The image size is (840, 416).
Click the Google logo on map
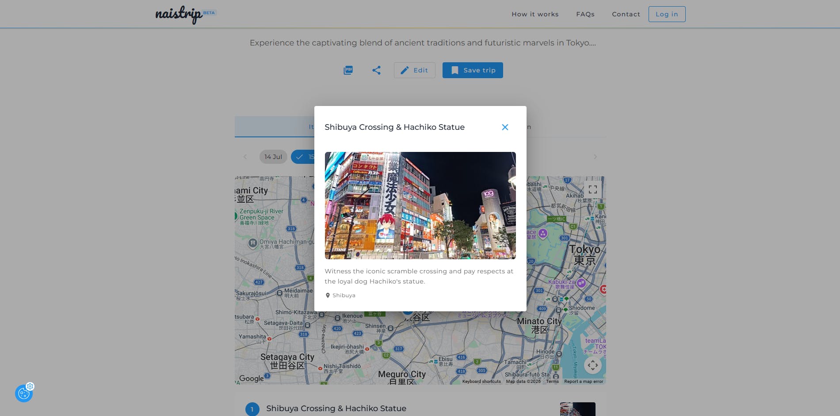click(x=252, y=378)
